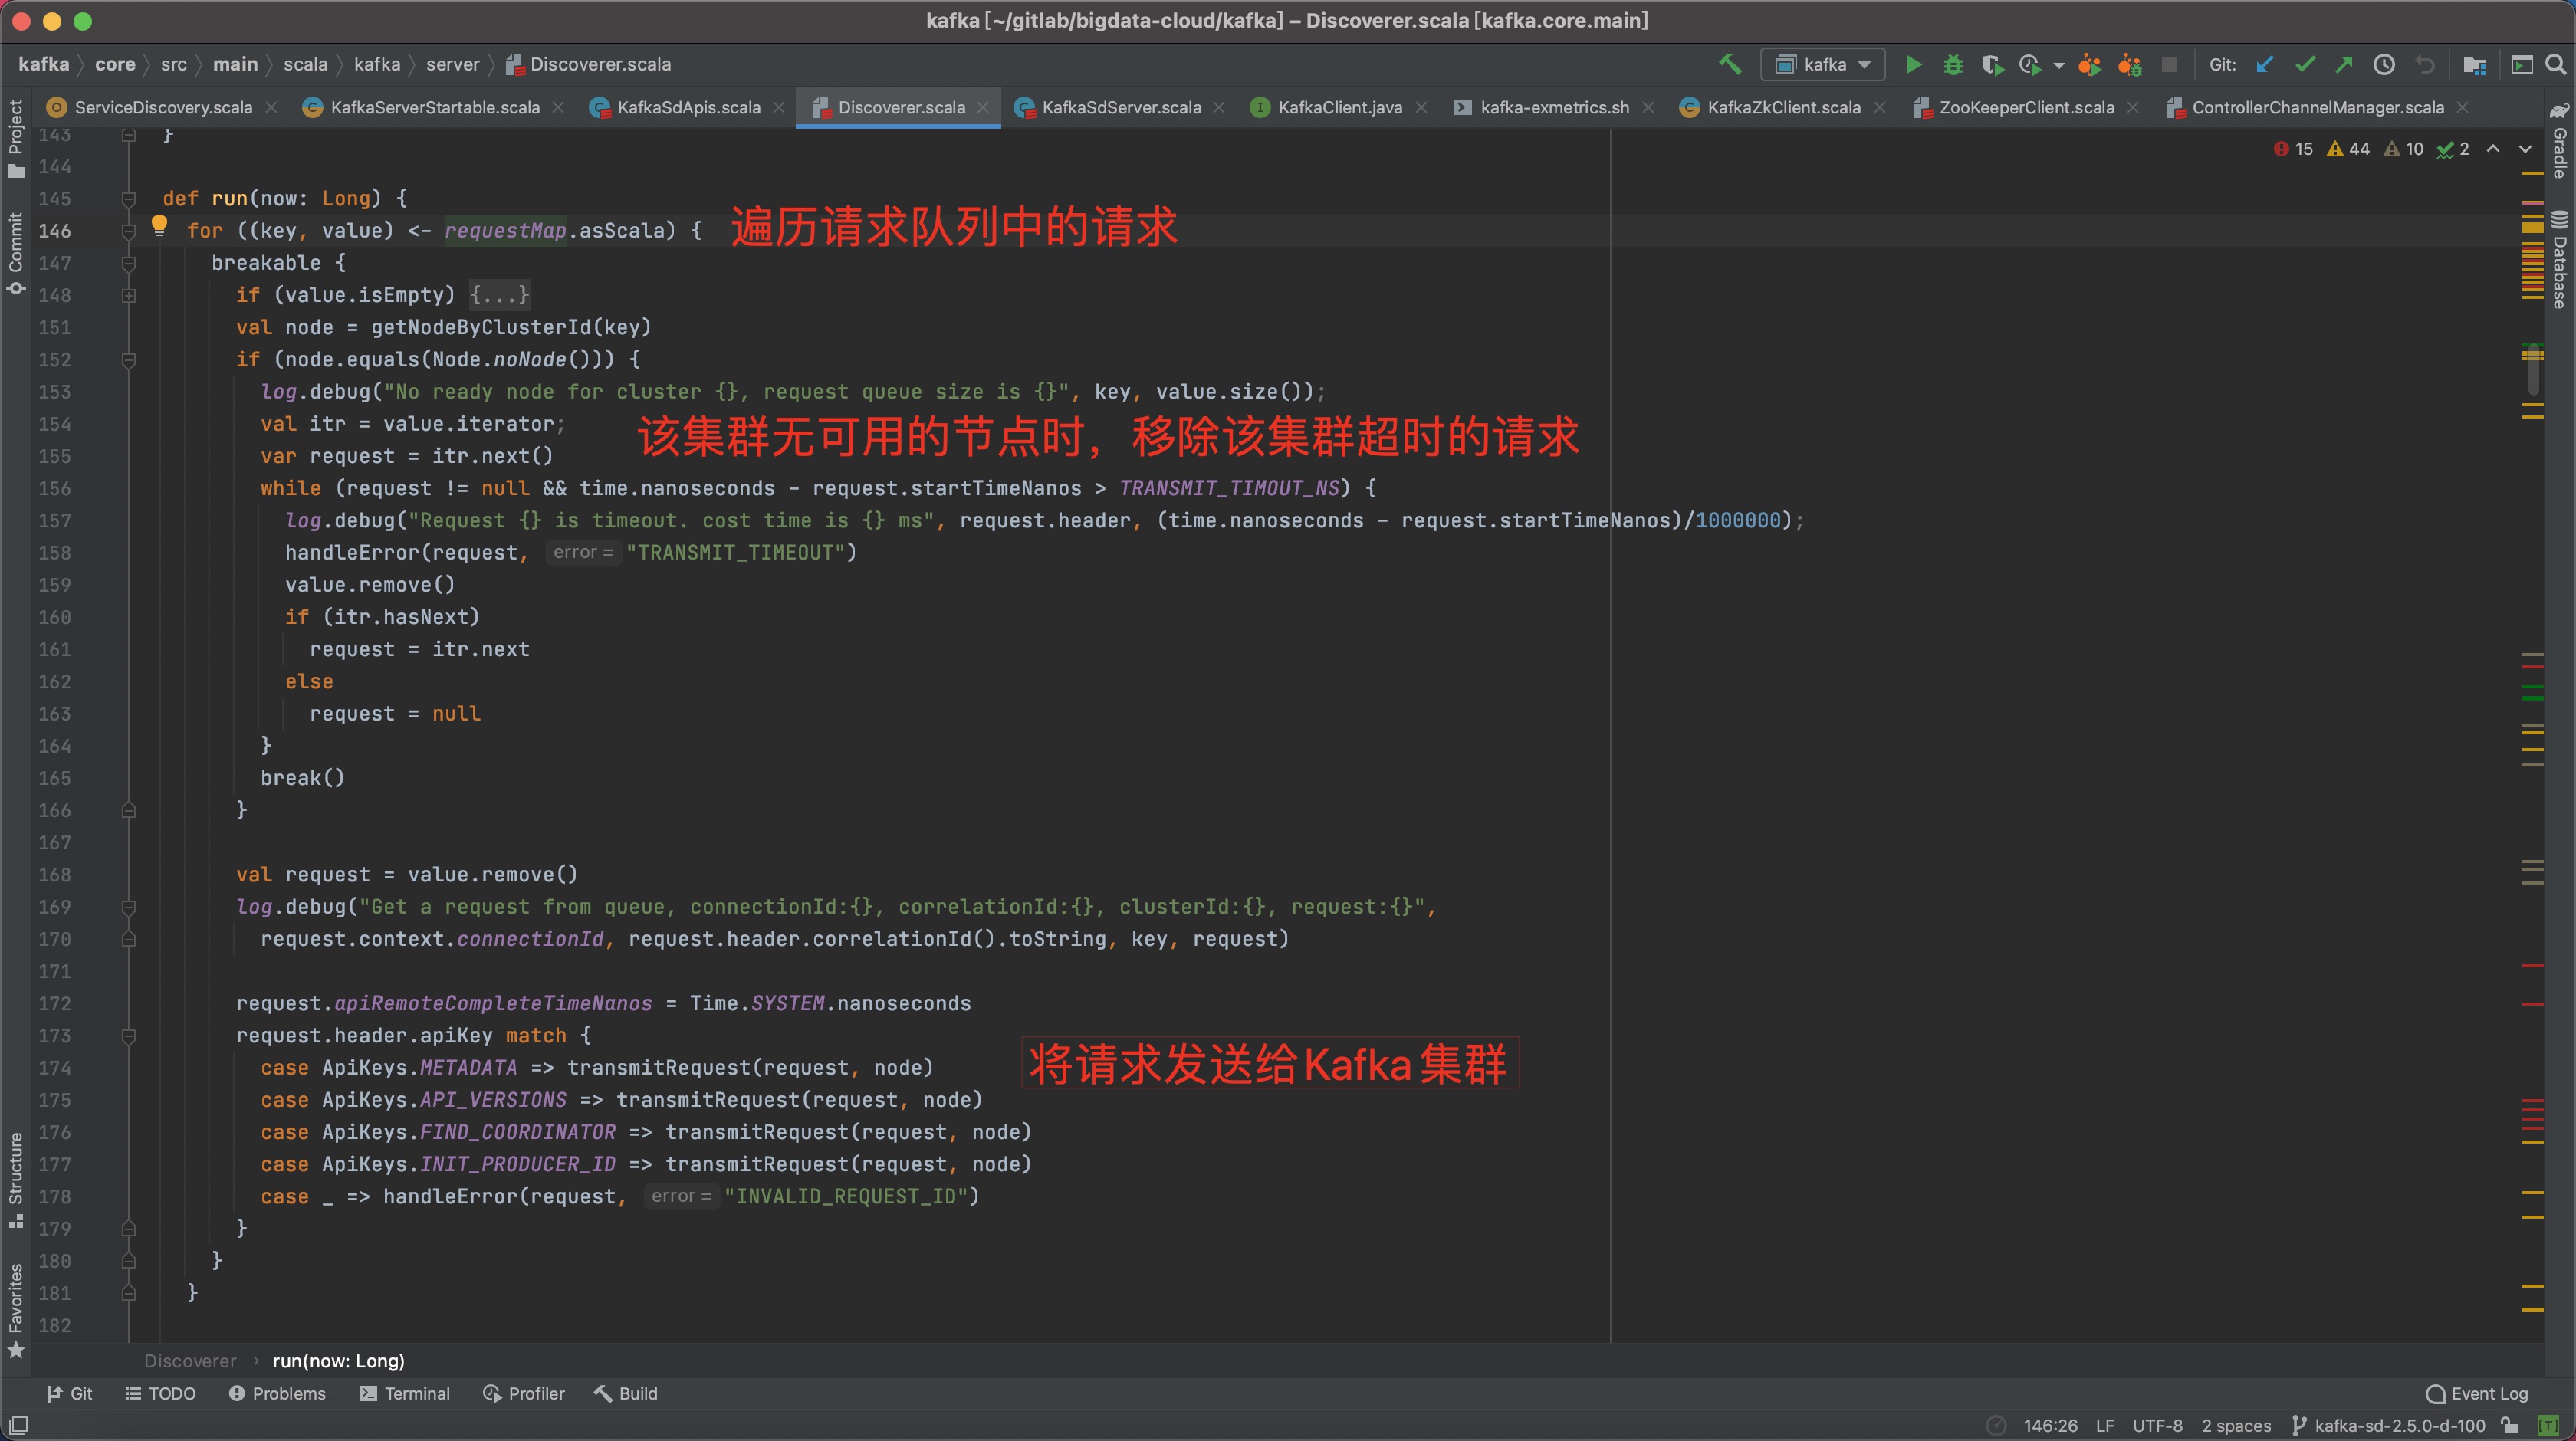Commit changes with the green checkmark icon
The image size is (2576, 1441).
click(x=2305, y=64)
